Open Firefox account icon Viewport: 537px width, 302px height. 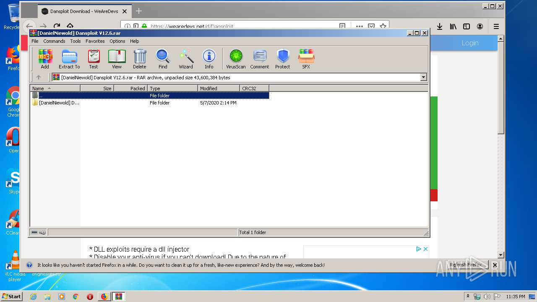pyautogui.click(x=480, y=26)
